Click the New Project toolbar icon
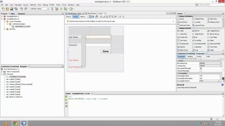Viewport: 225px width, 126px height. [7, 9]
